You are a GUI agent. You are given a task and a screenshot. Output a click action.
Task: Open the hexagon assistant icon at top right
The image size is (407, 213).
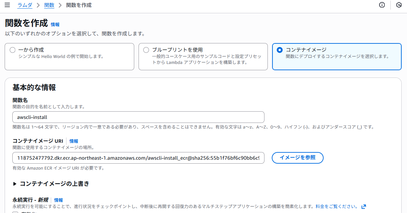399,5
